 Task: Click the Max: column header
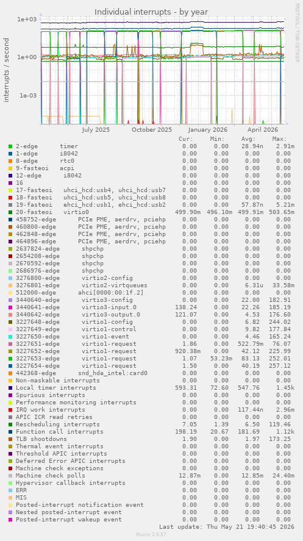(x=279, y=139)
